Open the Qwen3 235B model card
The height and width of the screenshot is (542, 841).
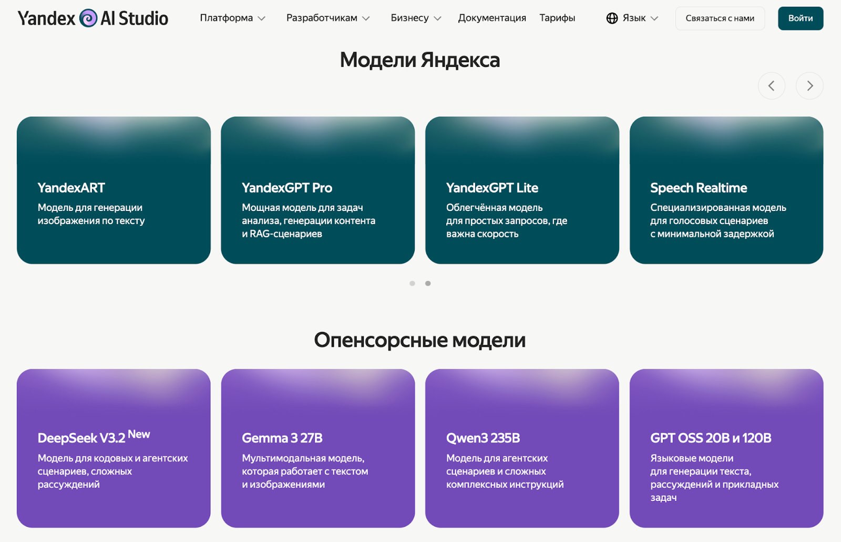[522, 447]
